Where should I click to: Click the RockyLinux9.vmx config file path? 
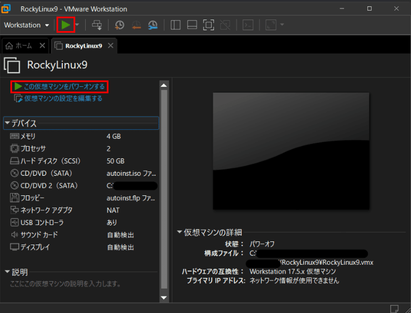tap(327, 262)
